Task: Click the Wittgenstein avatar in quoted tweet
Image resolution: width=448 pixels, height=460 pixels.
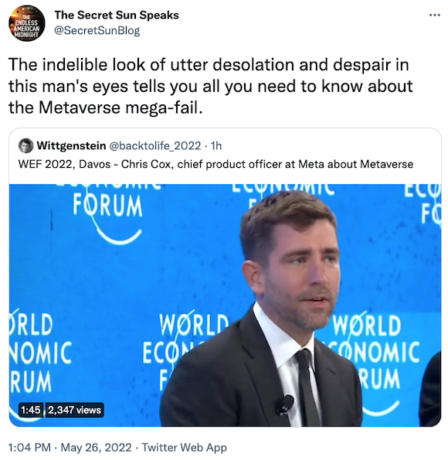Action: coord(25,145)
